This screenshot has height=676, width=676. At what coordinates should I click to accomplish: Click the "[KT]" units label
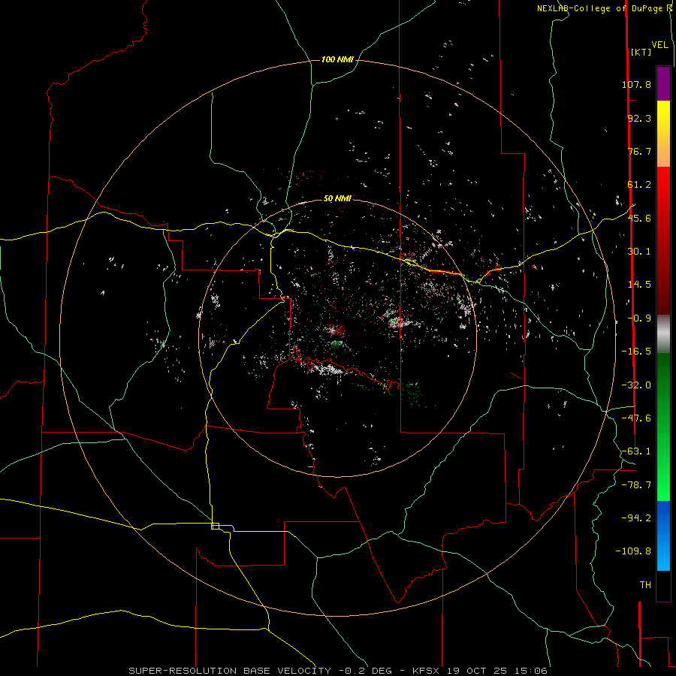(641, 52)
